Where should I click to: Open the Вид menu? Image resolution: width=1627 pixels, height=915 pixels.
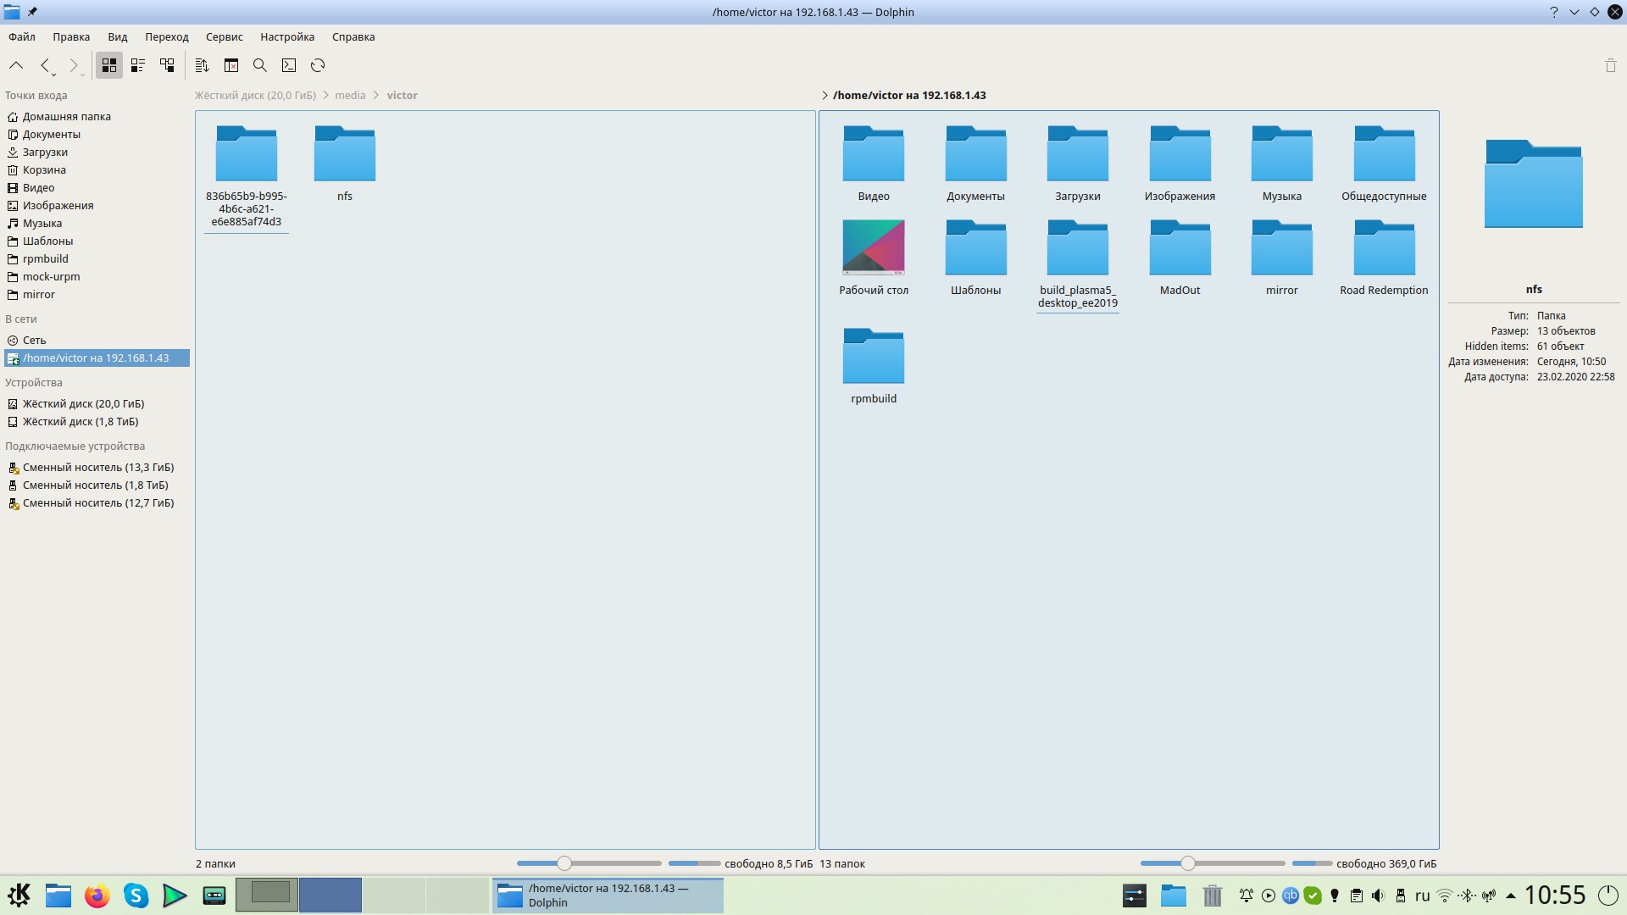(x=117, y=36)
